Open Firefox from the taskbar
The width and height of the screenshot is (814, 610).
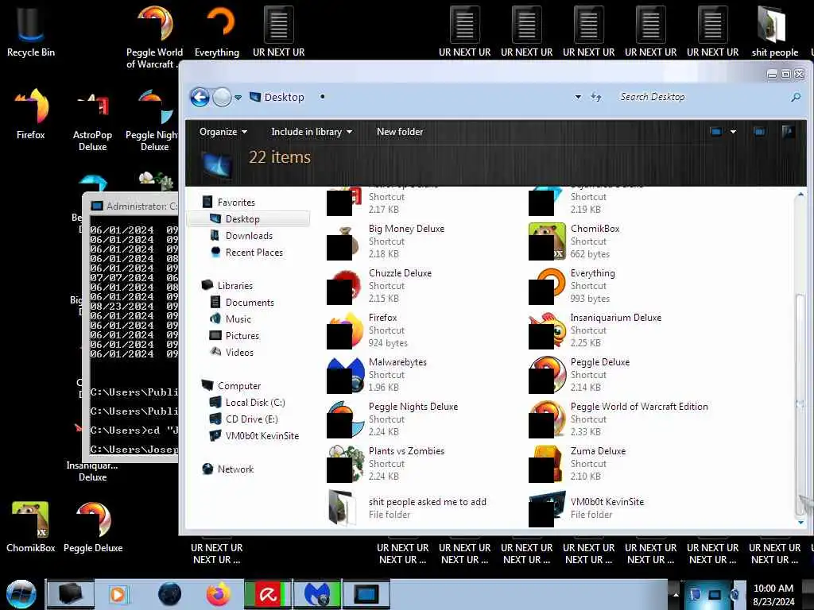pyautogui.click(x=219, y=594)
